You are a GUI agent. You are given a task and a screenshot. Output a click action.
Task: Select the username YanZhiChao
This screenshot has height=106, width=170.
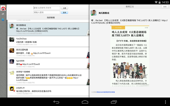pyautogui.click(x=21, y=39)
